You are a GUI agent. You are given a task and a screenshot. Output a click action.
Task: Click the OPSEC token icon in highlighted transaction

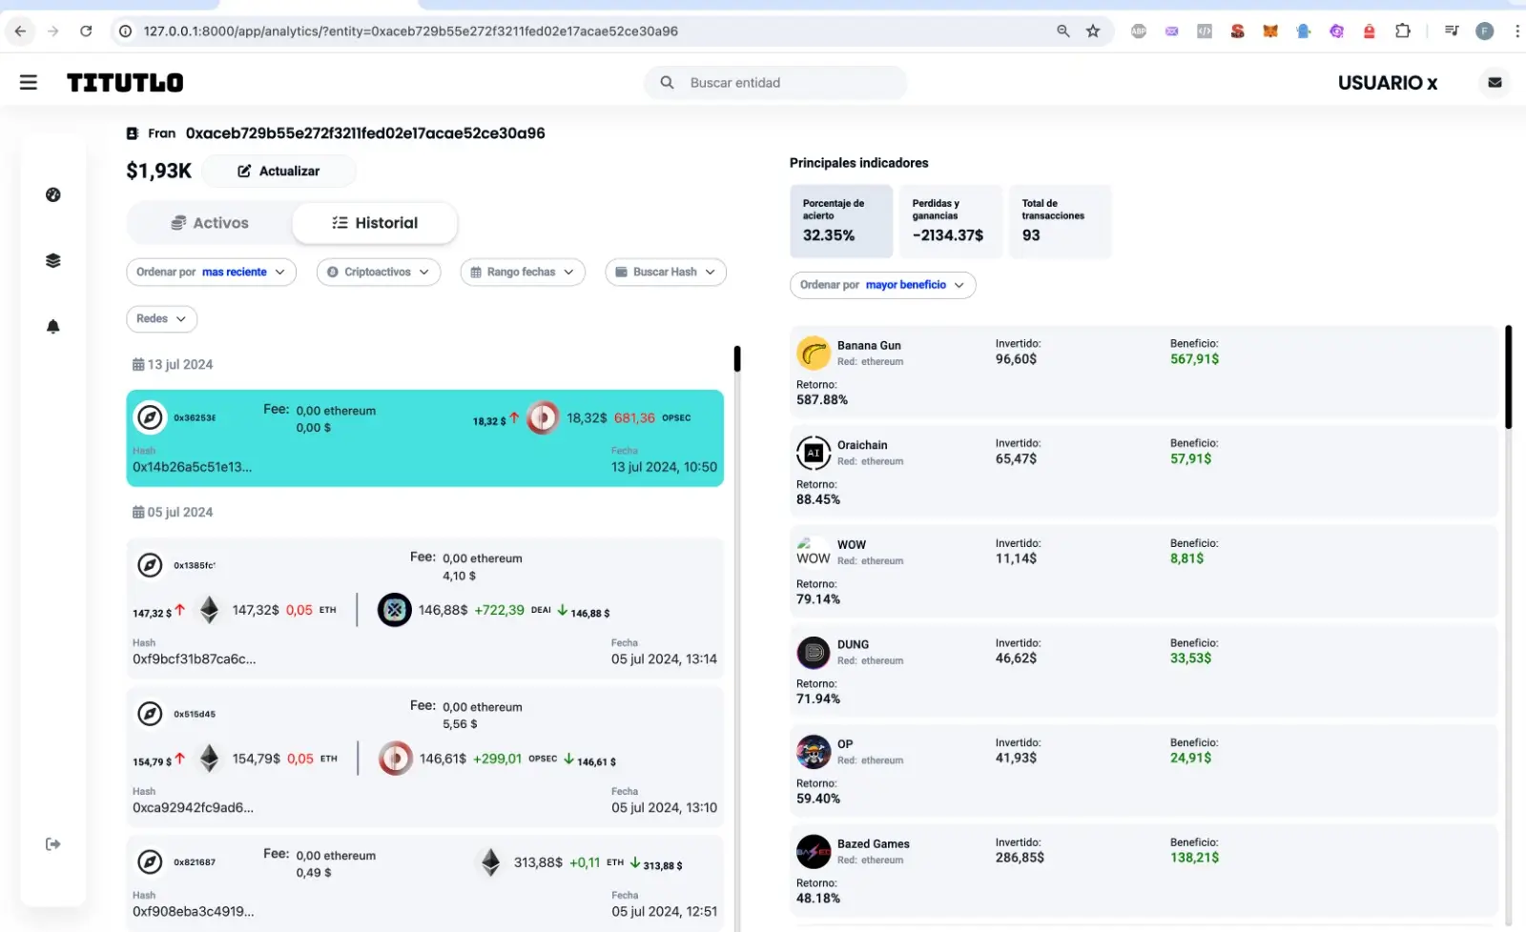pos(543,417)
